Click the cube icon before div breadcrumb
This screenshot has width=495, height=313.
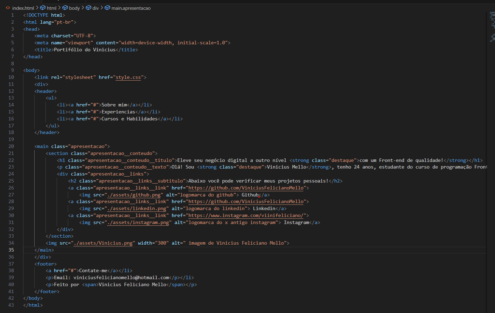tap(88, 8)
